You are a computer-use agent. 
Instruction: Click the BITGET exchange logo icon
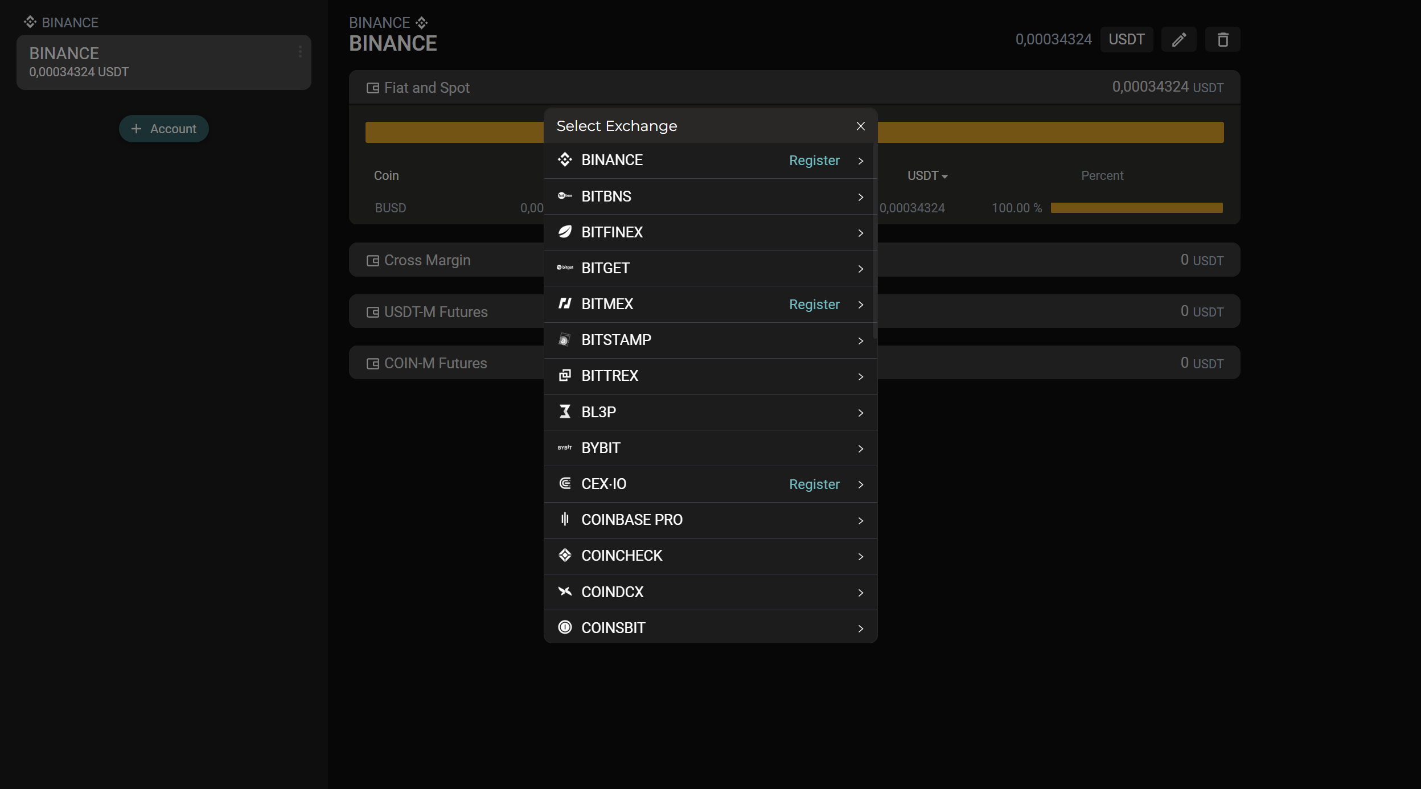565,268
